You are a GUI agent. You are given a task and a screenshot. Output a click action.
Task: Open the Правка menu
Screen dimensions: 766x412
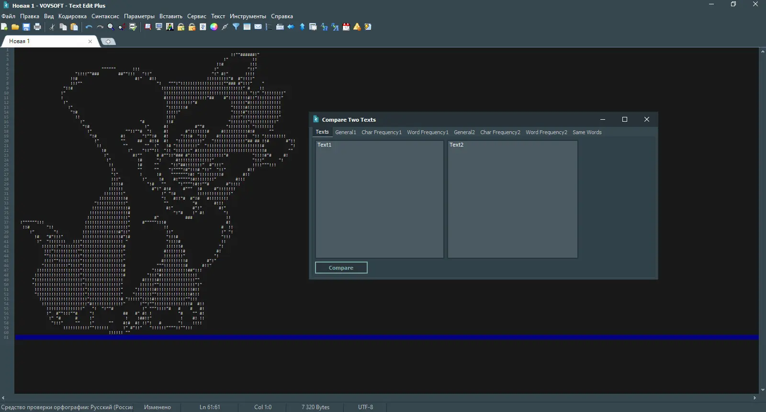(x=30, y=16)
